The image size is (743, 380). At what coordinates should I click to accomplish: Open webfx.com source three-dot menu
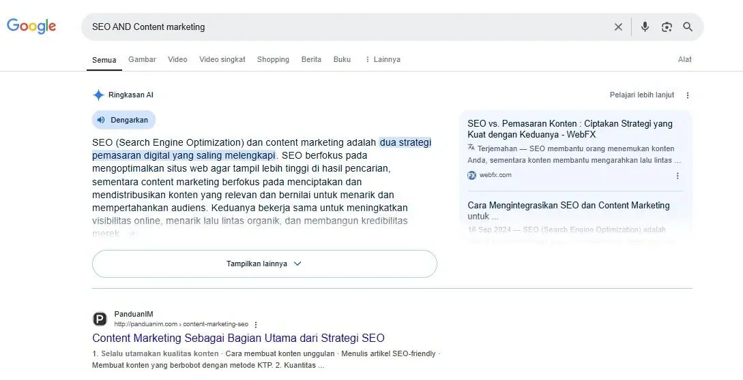pyautogui.click(x=677, y=176)
